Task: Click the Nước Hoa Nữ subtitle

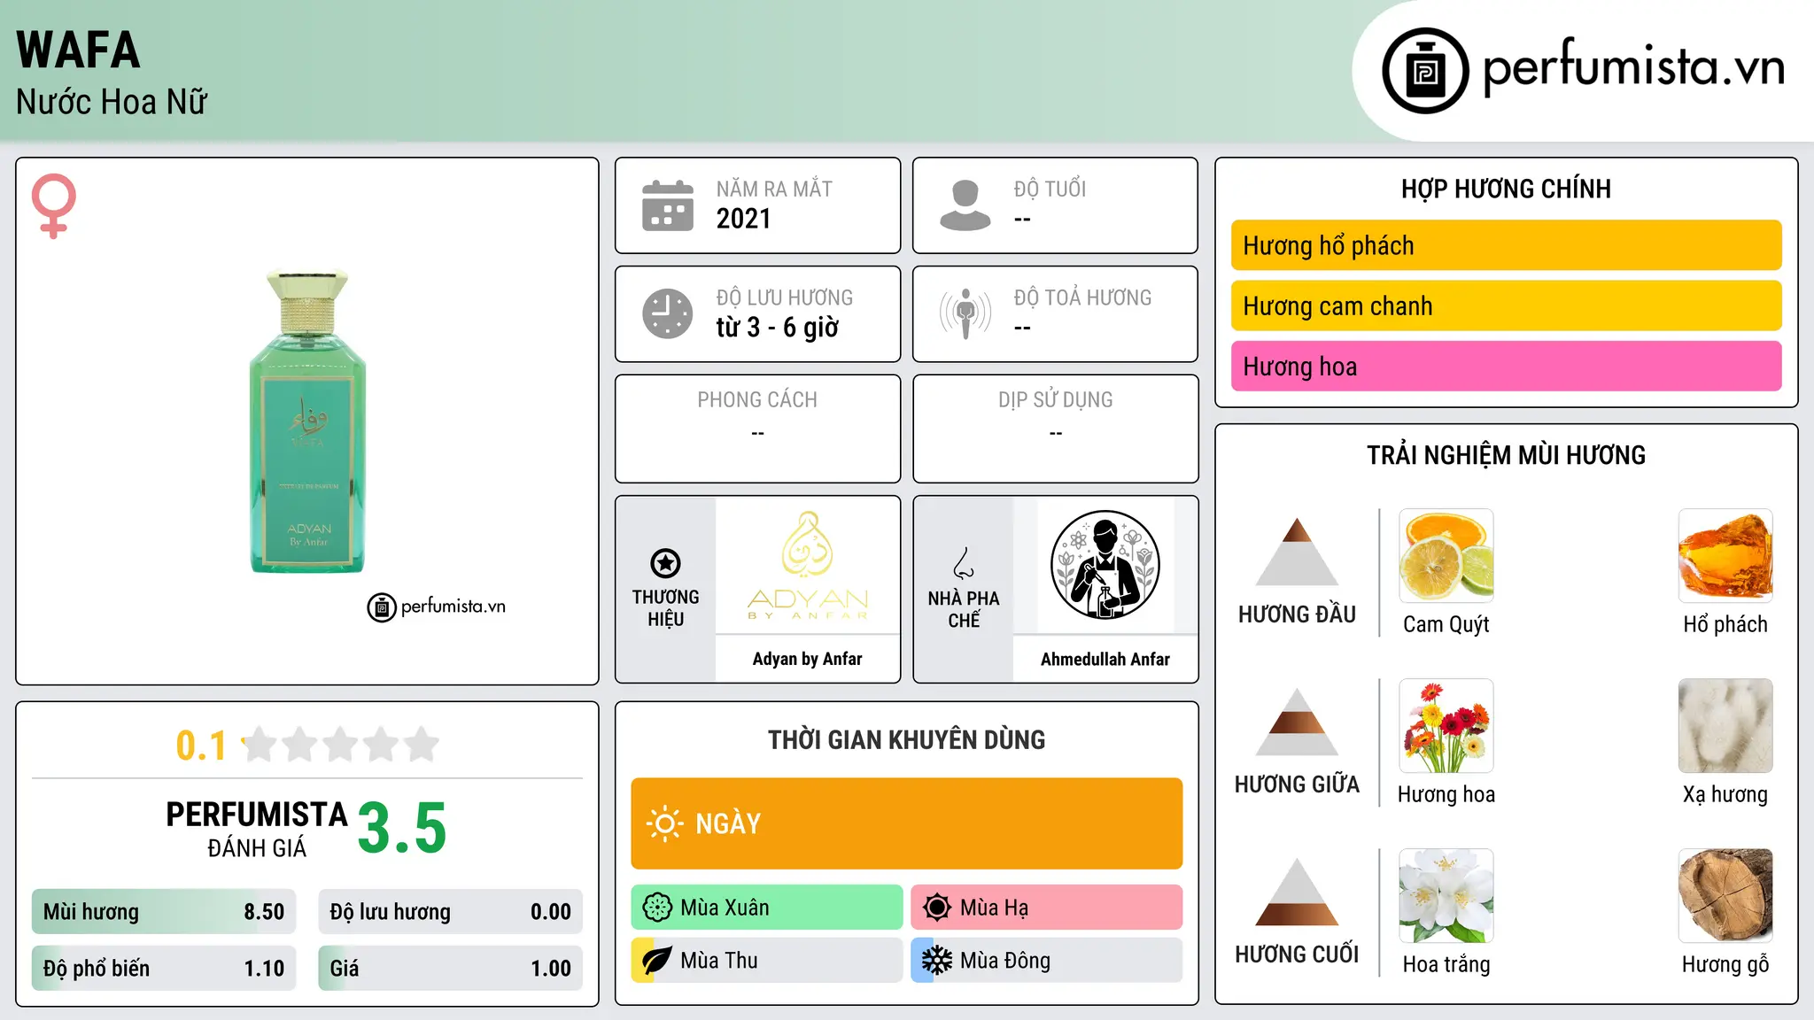Action: point(112,102)
